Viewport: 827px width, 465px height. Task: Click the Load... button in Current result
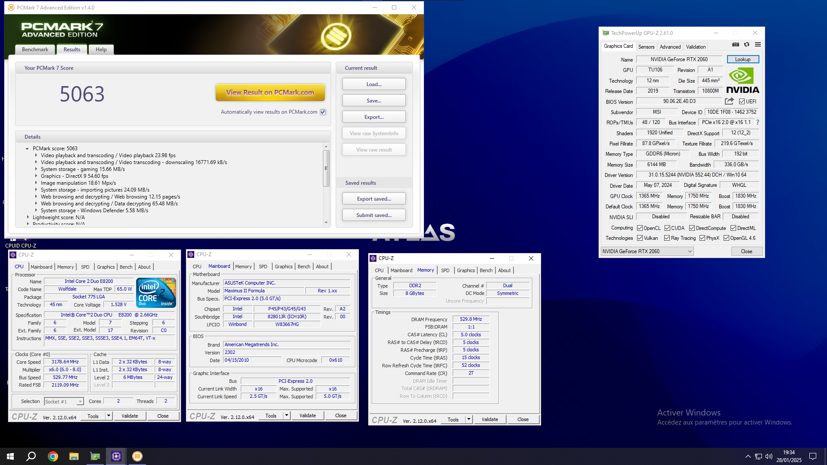click(x=374, y=84)
